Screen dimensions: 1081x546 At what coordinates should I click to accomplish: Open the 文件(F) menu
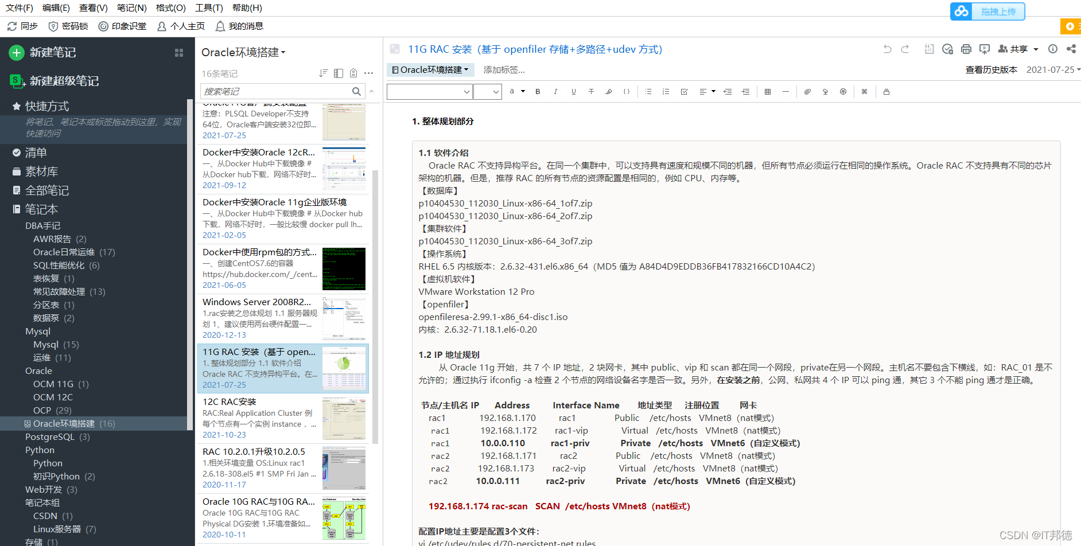(x=19, y=8)
